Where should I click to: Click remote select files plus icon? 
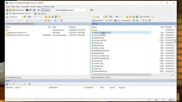144,20
